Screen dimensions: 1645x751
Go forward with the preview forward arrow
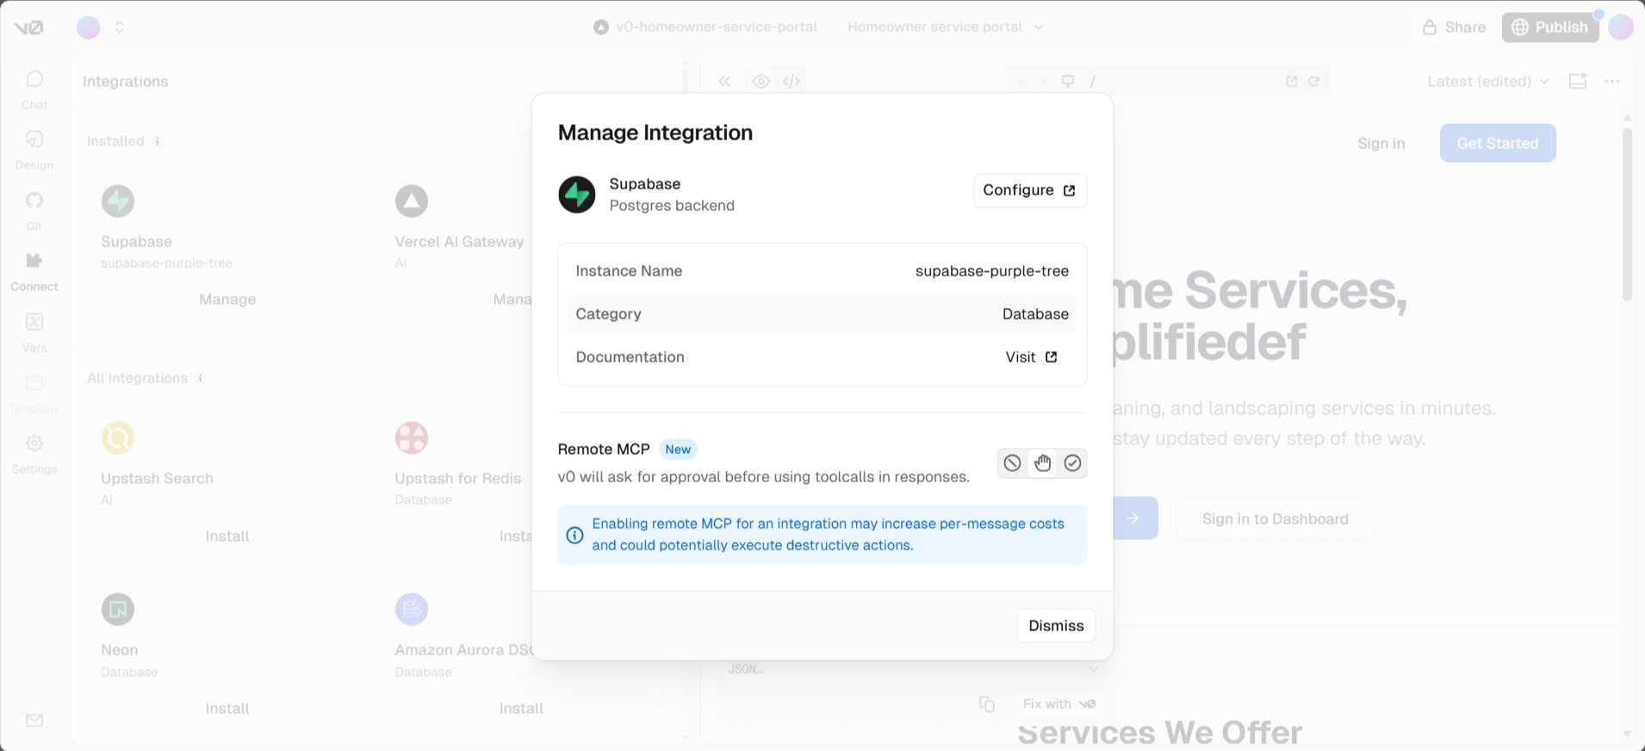tap(1043, 81)
